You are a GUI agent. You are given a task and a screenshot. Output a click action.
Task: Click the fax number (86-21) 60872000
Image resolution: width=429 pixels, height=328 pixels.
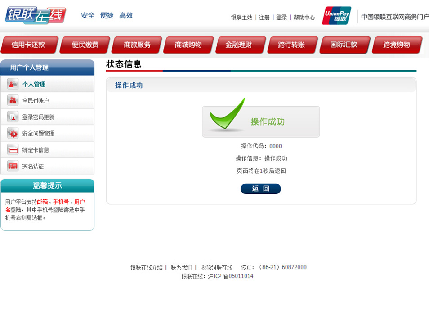282,267
